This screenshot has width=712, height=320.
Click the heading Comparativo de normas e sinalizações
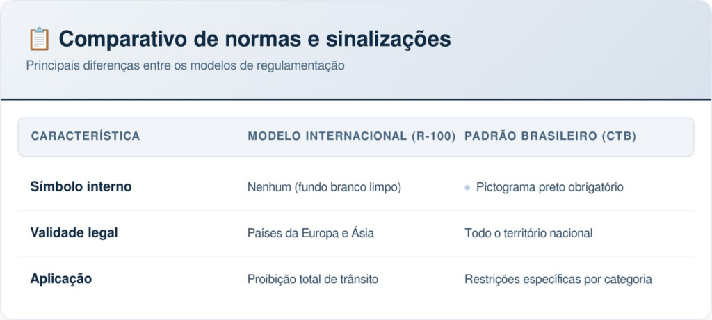coord(254,40)
